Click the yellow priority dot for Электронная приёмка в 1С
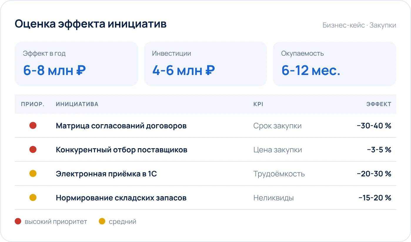411x242 pixels. coord(33,174)
